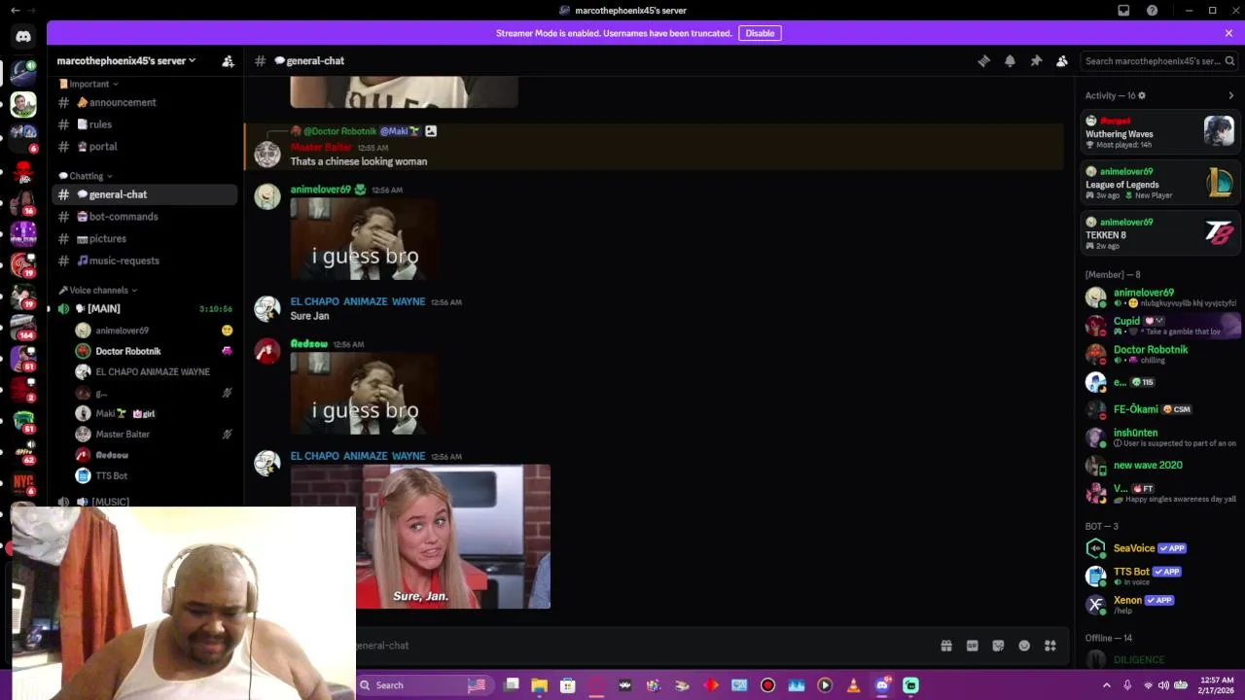This screenshot has height=700, width=1245.
Task: Open notification settings bell icon
Action: 1010,61
